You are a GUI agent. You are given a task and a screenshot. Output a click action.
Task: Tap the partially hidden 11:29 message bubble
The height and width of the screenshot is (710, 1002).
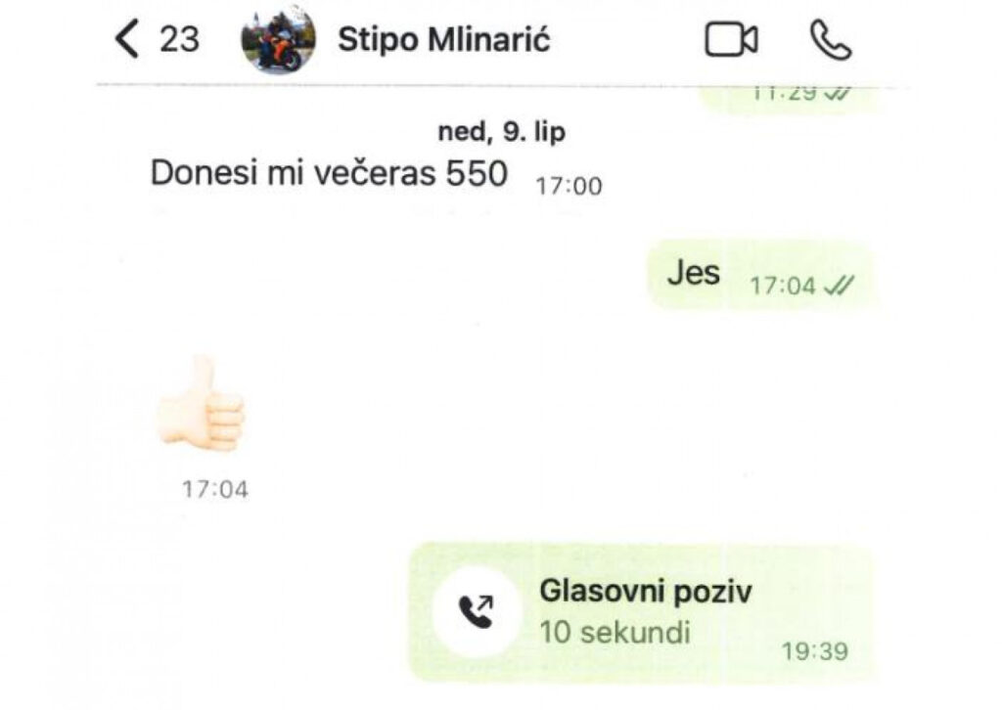point(792,99)
